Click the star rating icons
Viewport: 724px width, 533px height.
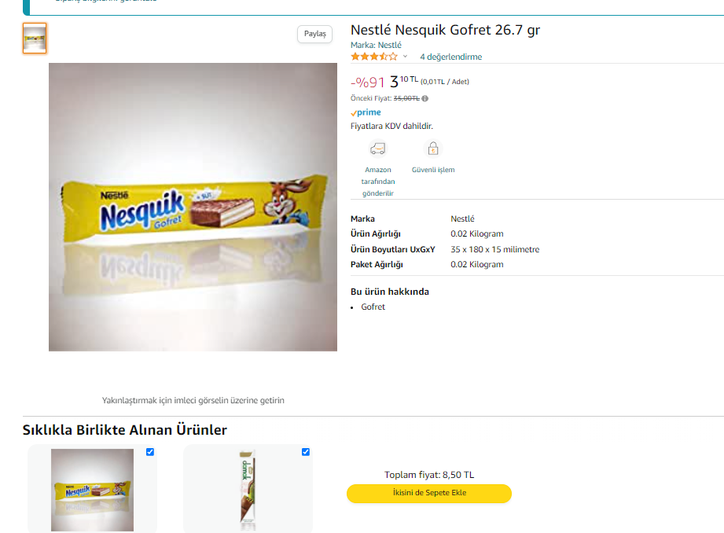(x=374, y=57)
